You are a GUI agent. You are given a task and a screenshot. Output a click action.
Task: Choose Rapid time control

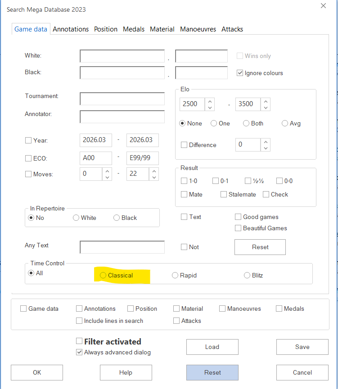pyautogui.click(x=175, y=275)
